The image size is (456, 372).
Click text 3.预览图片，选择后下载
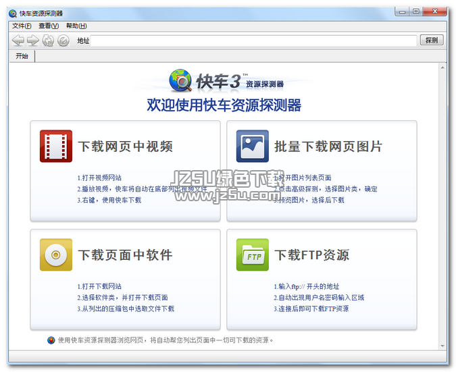coord(309,200)
